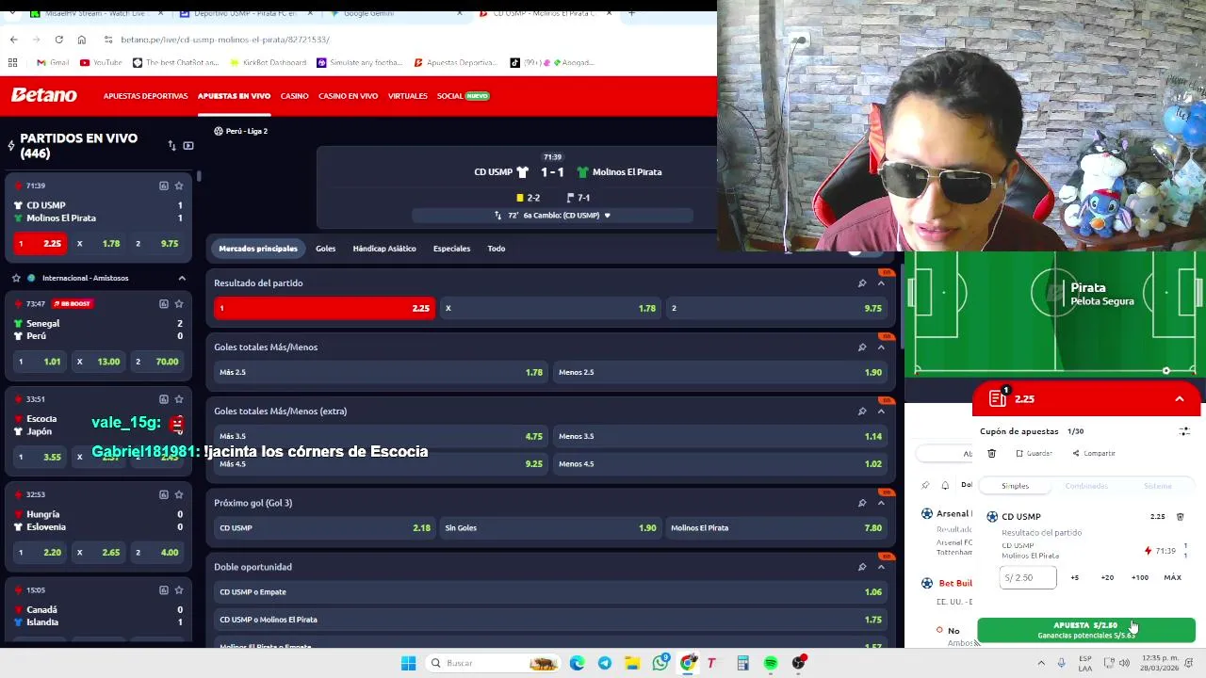The width and height of the screenshot is (1206, 678).
Task: Star the Canadá vs Islandia match
Action: click(179, 589)
